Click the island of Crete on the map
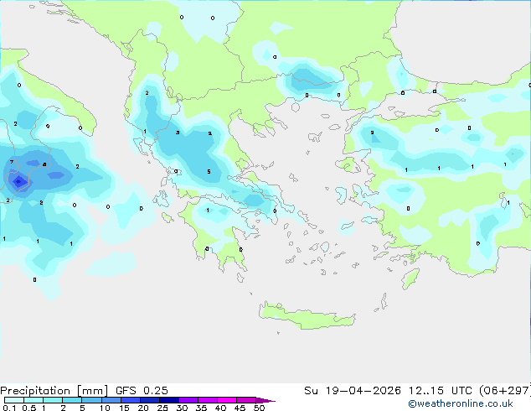The image size is (531, 411). coord(307,315)
